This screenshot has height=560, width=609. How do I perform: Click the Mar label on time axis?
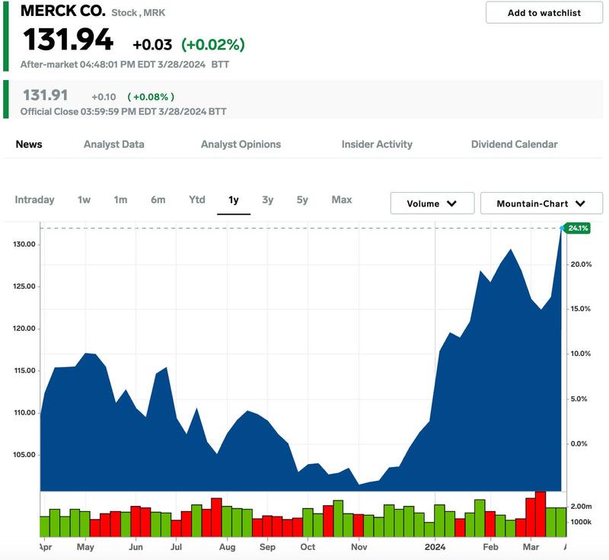[531, 547]
